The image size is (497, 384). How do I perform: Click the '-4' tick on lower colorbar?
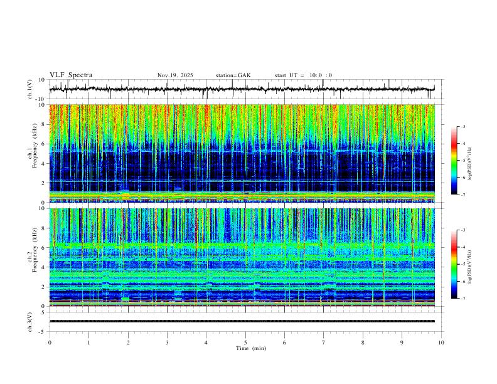462,247
